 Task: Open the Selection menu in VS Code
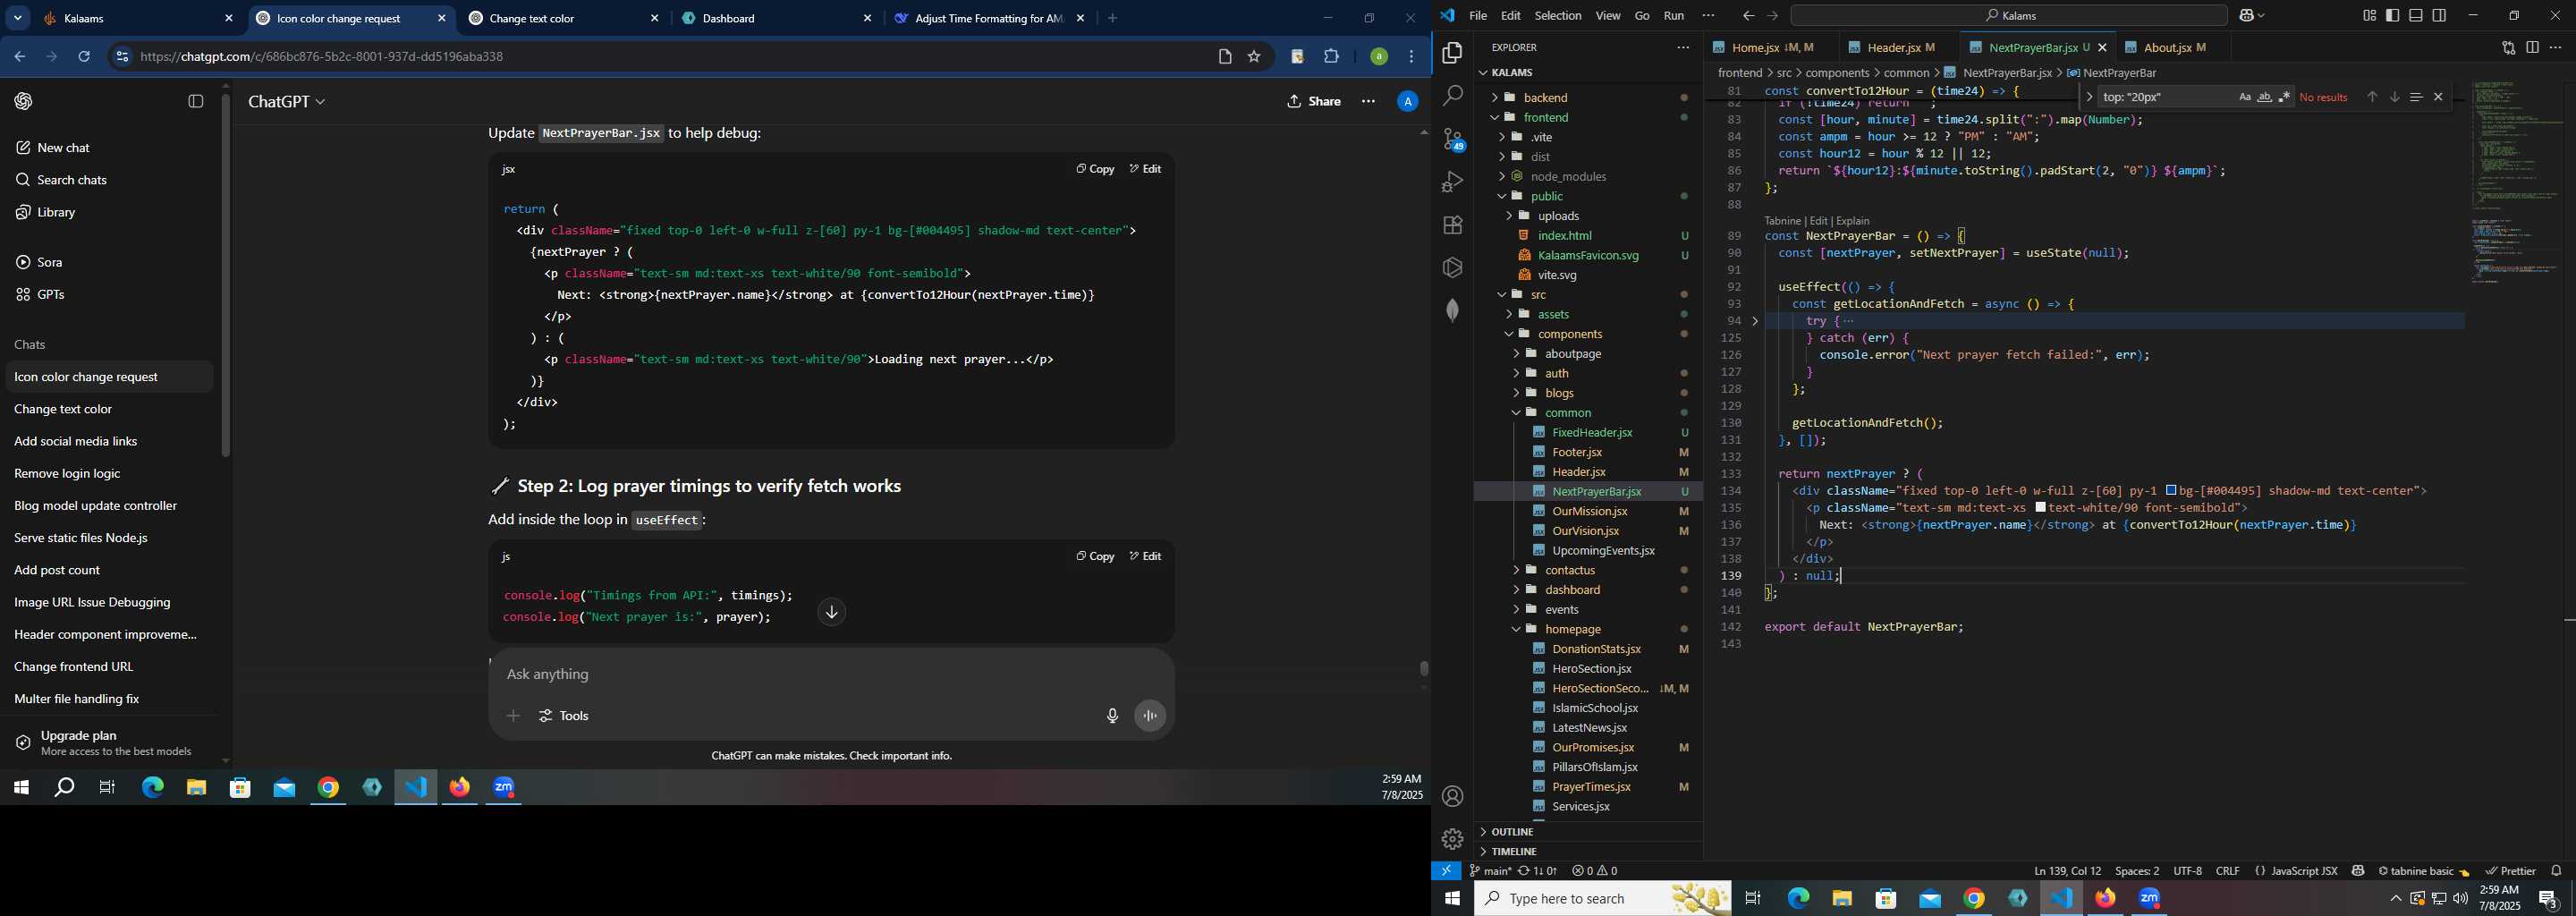pyautogui.click(x=1557, y=16)
